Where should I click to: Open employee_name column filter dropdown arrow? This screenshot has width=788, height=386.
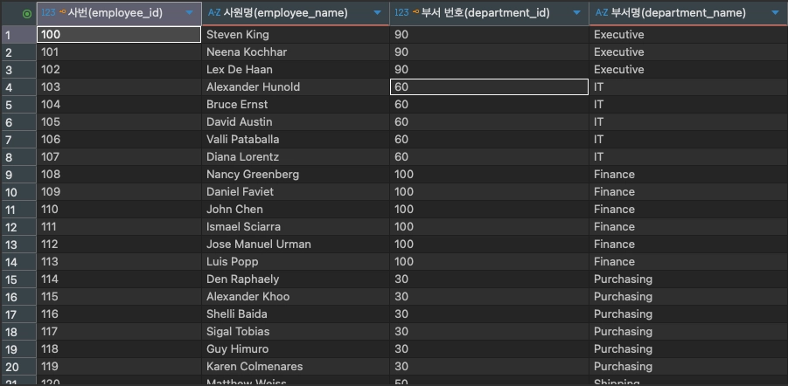(x=378, y=13)
